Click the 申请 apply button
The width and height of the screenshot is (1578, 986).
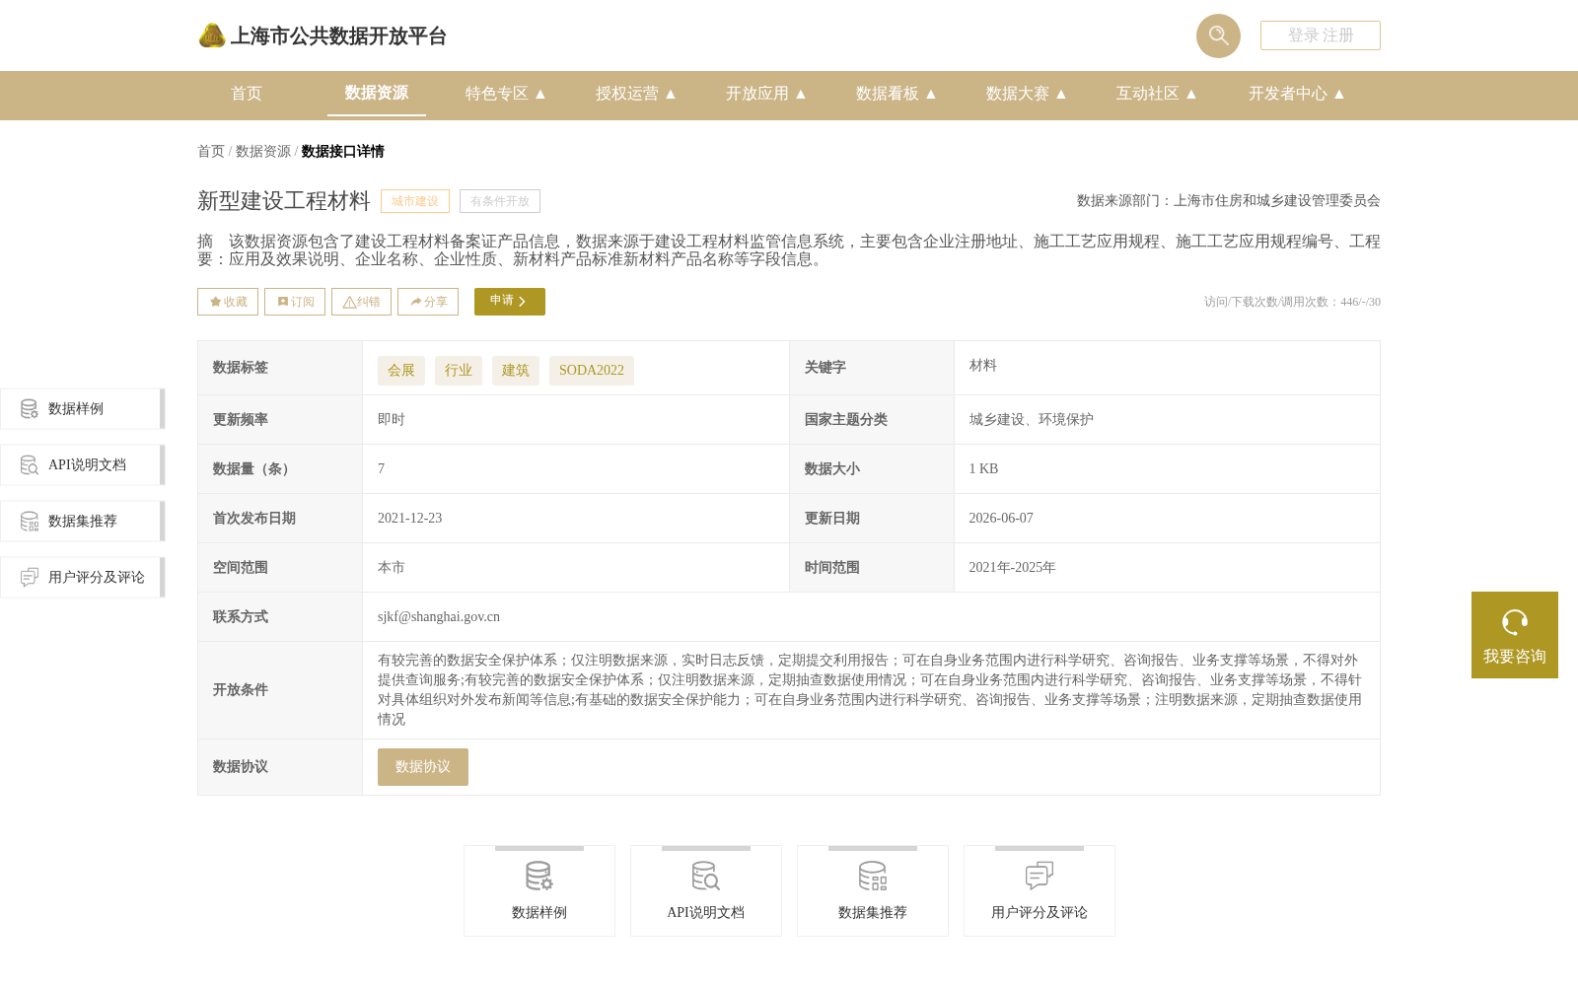coord(510,302)
